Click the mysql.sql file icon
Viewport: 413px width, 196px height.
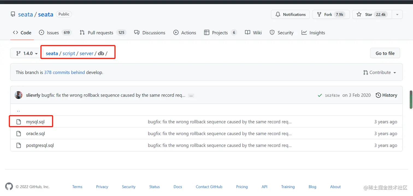point(19,122)
